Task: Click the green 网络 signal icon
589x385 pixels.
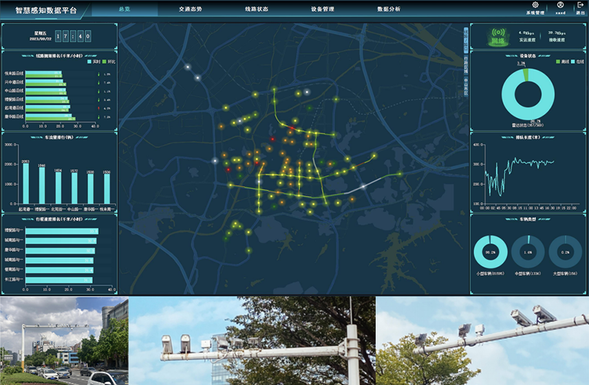Action: pos(497,35)
